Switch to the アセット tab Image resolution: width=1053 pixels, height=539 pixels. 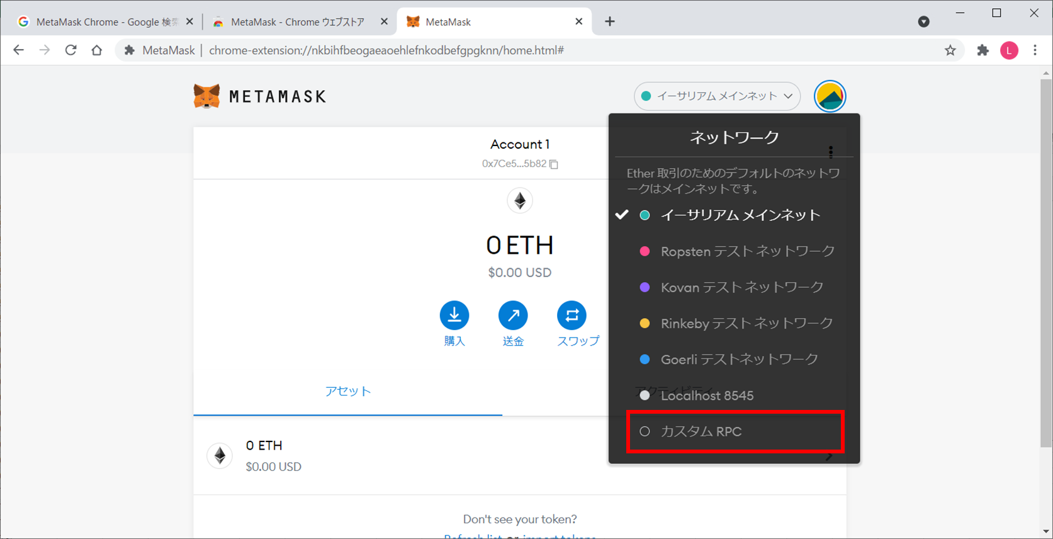tap(348, 391)
